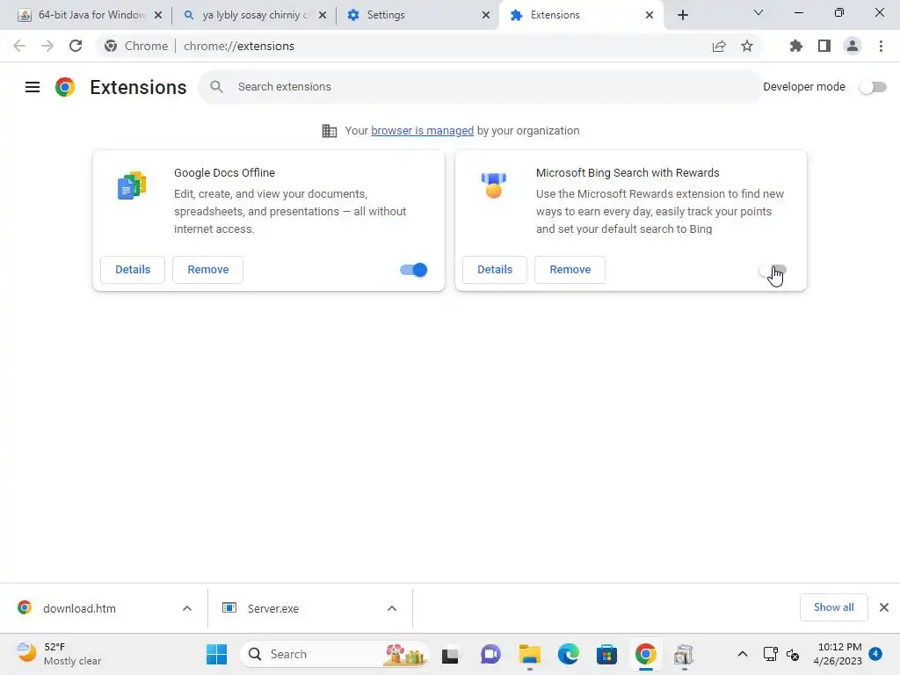Close the ya lybly sosay chirniy tab
900x675 pixels.
click(323, 15)
